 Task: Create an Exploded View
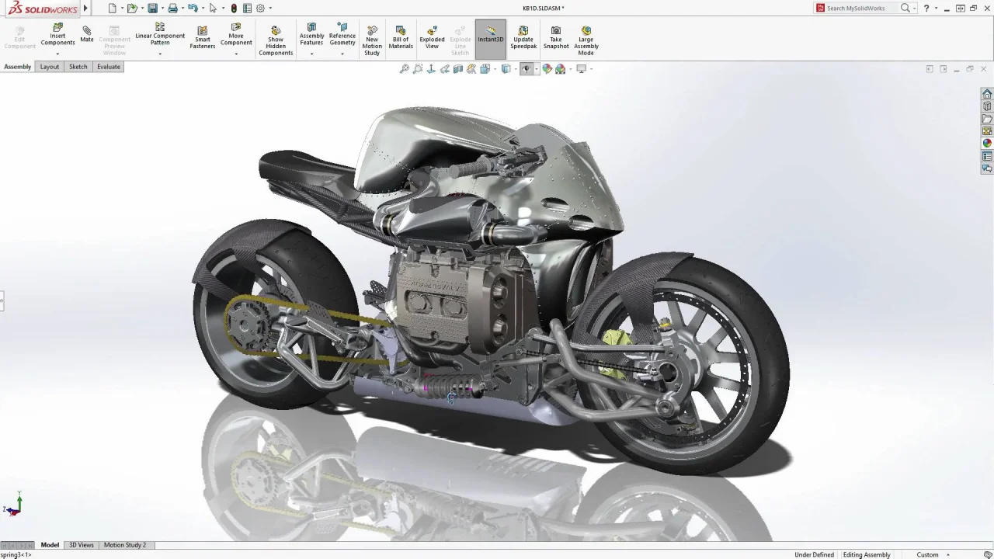coord(432,37)
